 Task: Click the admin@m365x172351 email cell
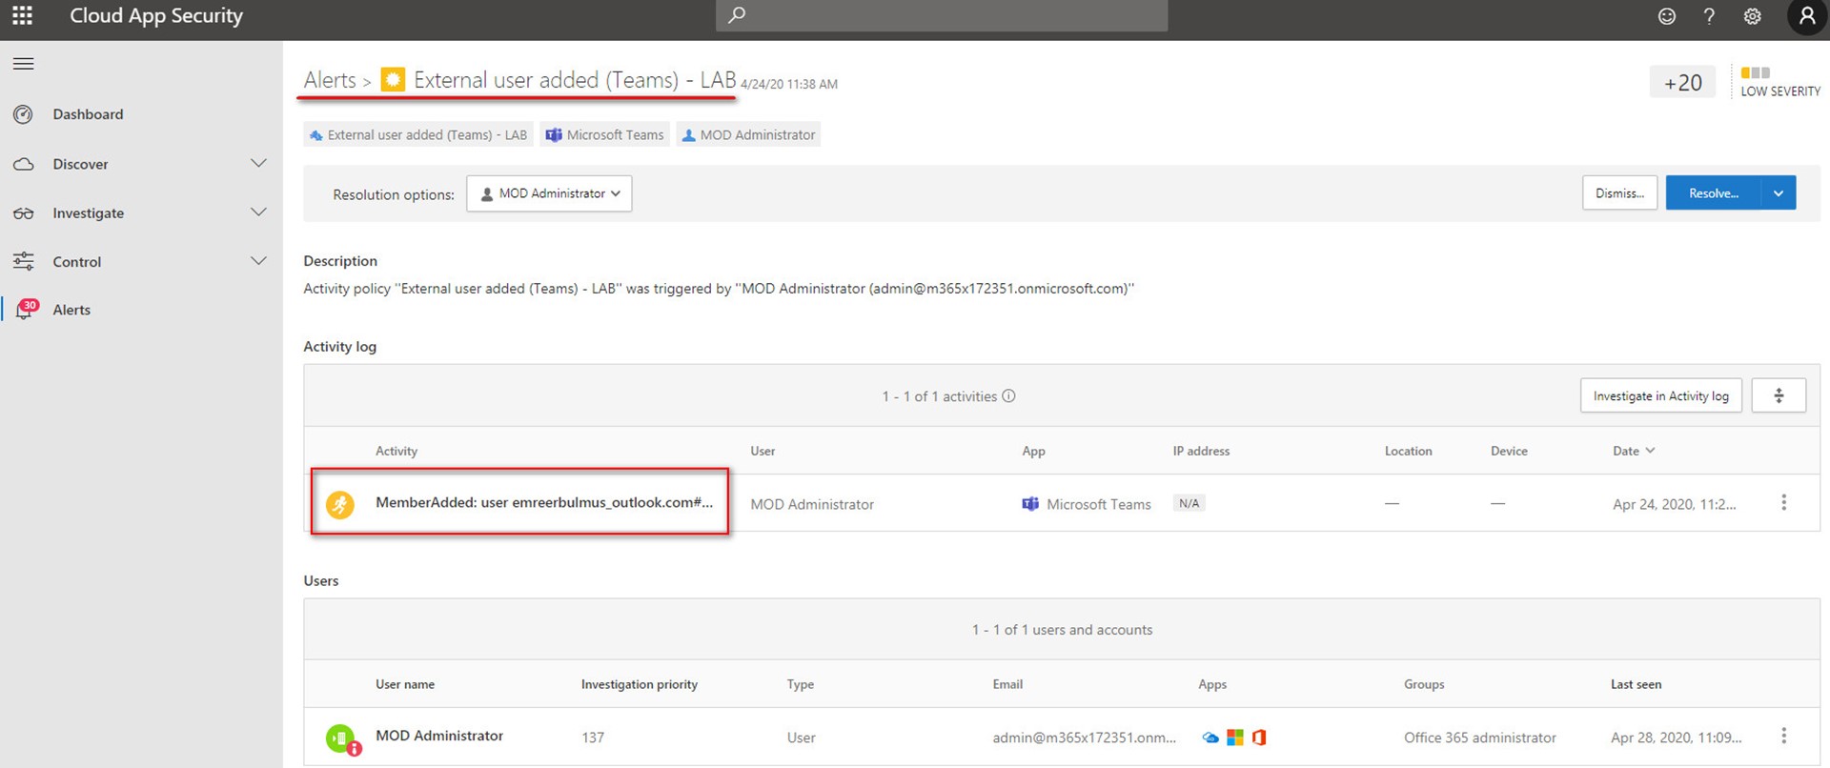pos(1084,738)
